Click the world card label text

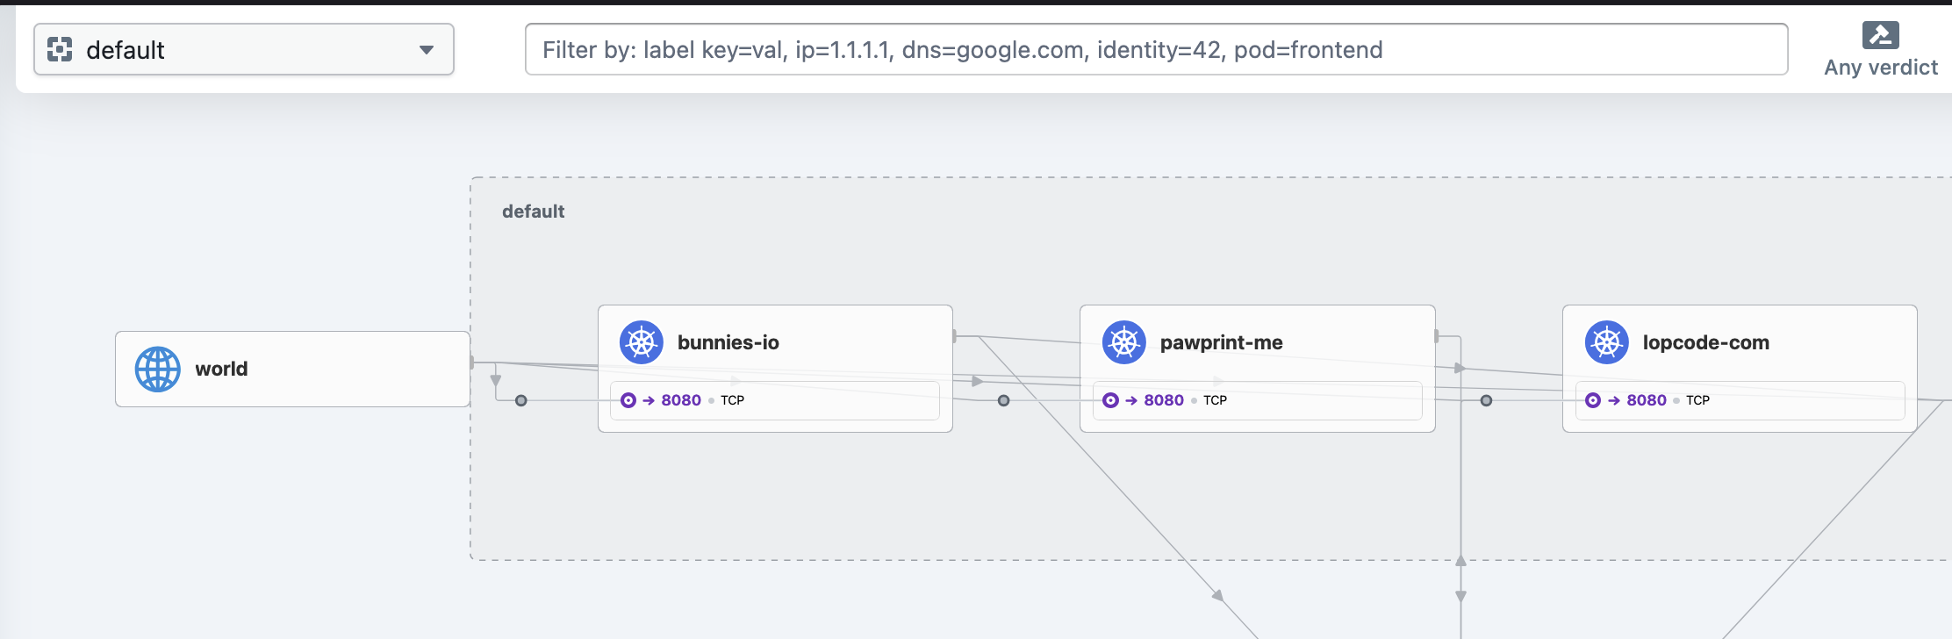[221, 369]
